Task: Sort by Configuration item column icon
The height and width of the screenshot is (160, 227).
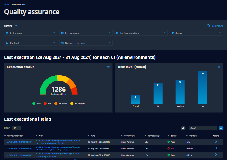Action: coord(6,136)
